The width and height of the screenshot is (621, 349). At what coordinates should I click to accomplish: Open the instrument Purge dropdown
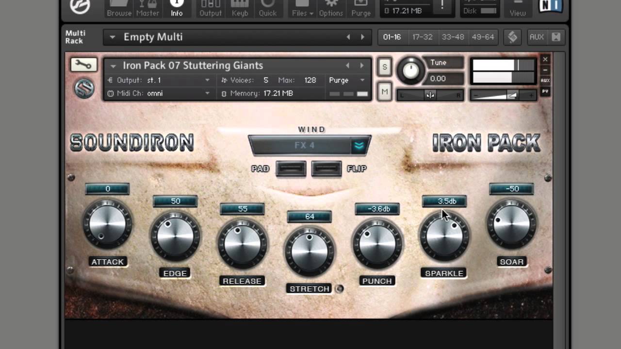(347, 80)
